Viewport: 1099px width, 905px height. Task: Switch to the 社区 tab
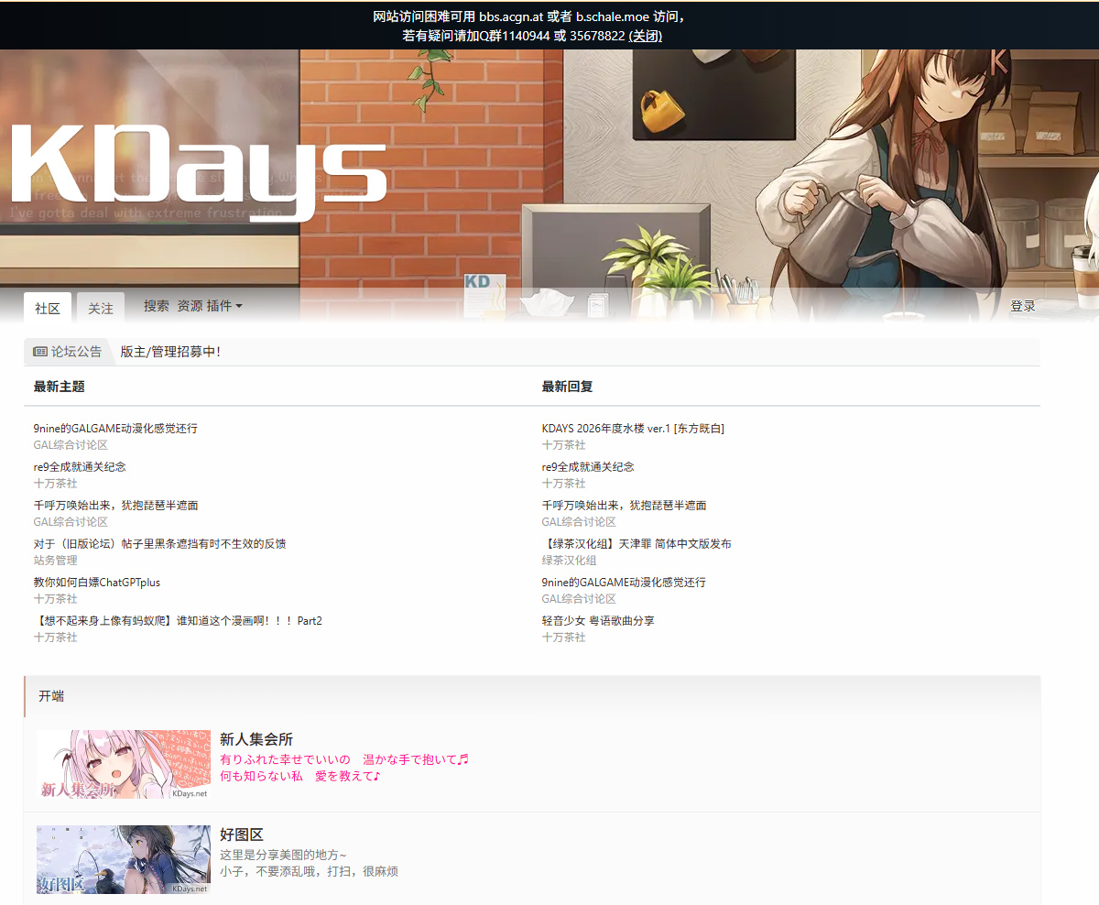coord(48,308)
